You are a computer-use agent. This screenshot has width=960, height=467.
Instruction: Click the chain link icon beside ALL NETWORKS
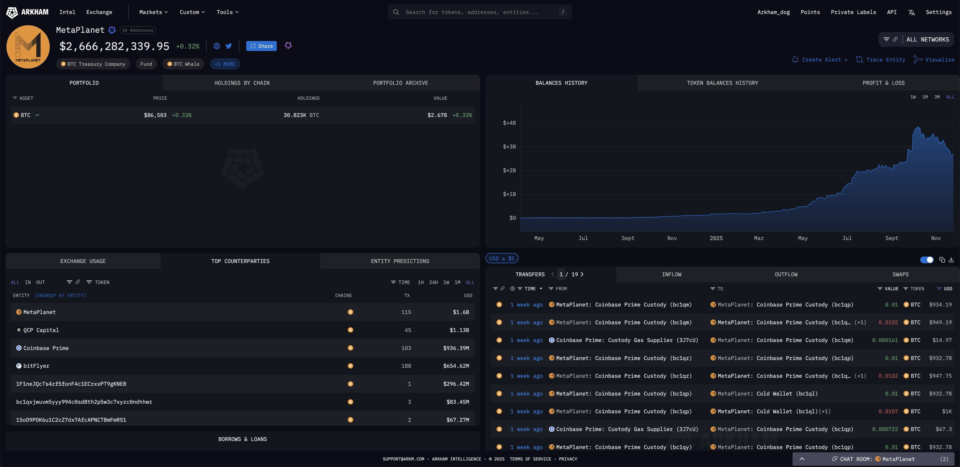(x=895, y=39)
